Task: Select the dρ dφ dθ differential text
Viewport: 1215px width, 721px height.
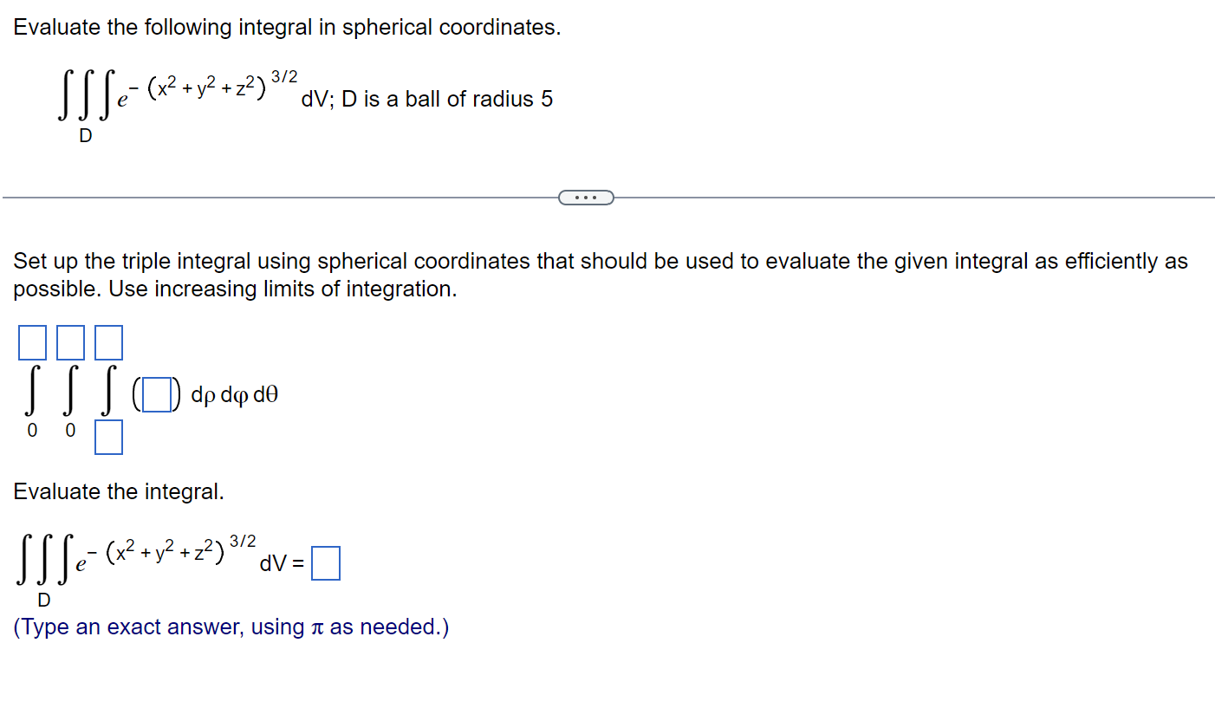Action: pyautogui.click(x=234, y=393)
